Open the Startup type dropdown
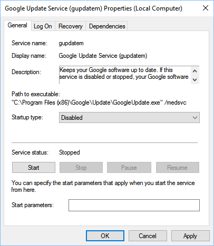This screenshot has height=246, width=214. [129, 118]
